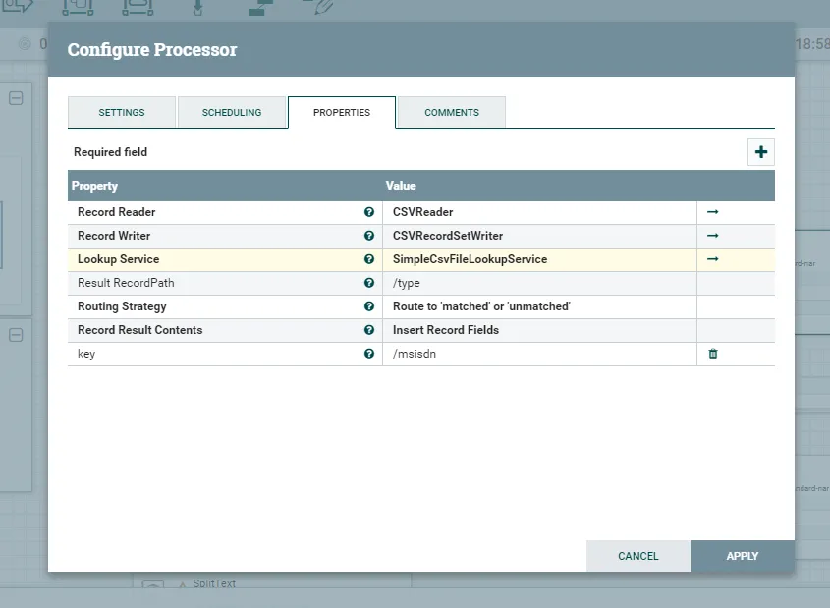Open help for Record Reader property

(x=369, y=212)
